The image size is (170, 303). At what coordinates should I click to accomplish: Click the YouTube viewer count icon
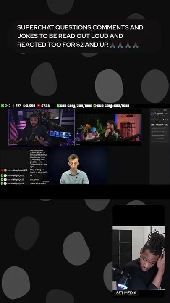click(x=38, y=106)
